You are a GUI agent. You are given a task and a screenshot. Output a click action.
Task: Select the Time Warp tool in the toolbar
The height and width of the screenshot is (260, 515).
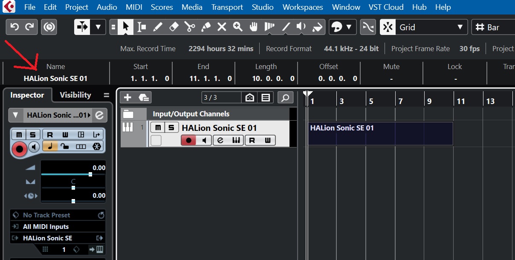(x=269, y=27)
